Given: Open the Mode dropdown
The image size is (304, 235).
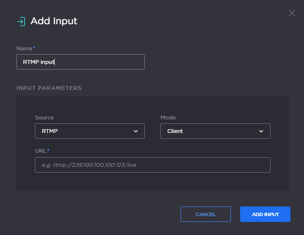Looking at the screenshot, I should (215, 131).
